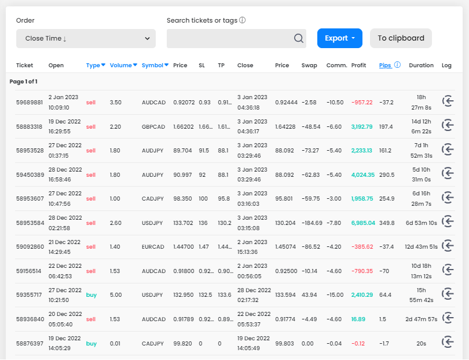Screen dimensions: 469x360
Task: Click the Profit column header
Action: (x=358, y=65)
